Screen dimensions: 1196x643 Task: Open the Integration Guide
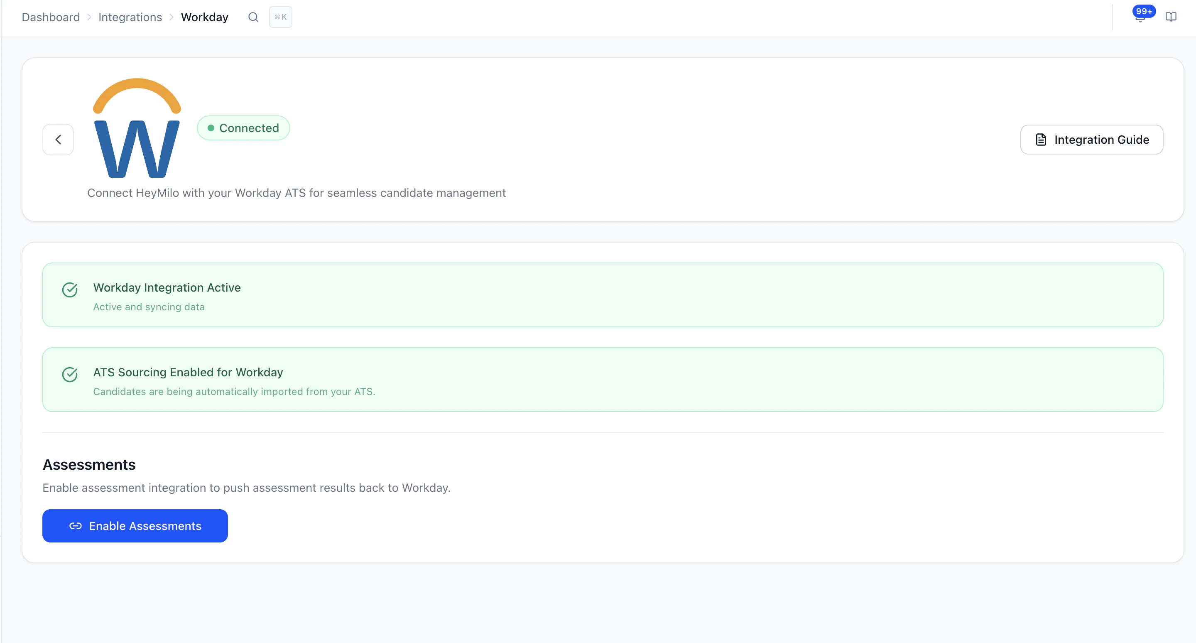click(1091, 139)
